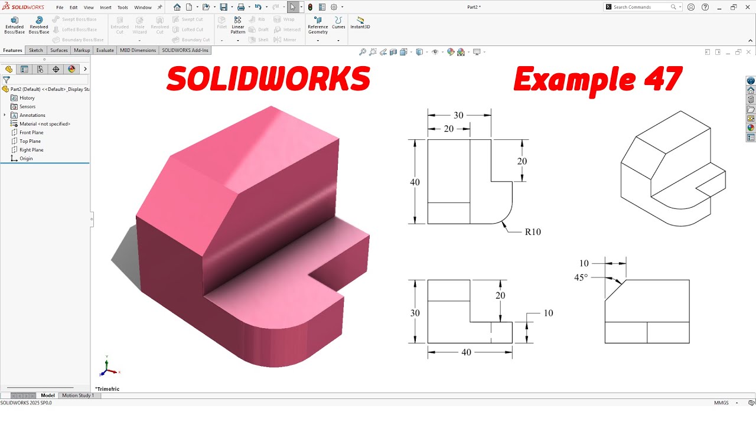Image resolution: width=756 pixels, height=425 pixels.
Task: Click the Open file folder icon
Action: click(206, 7)
